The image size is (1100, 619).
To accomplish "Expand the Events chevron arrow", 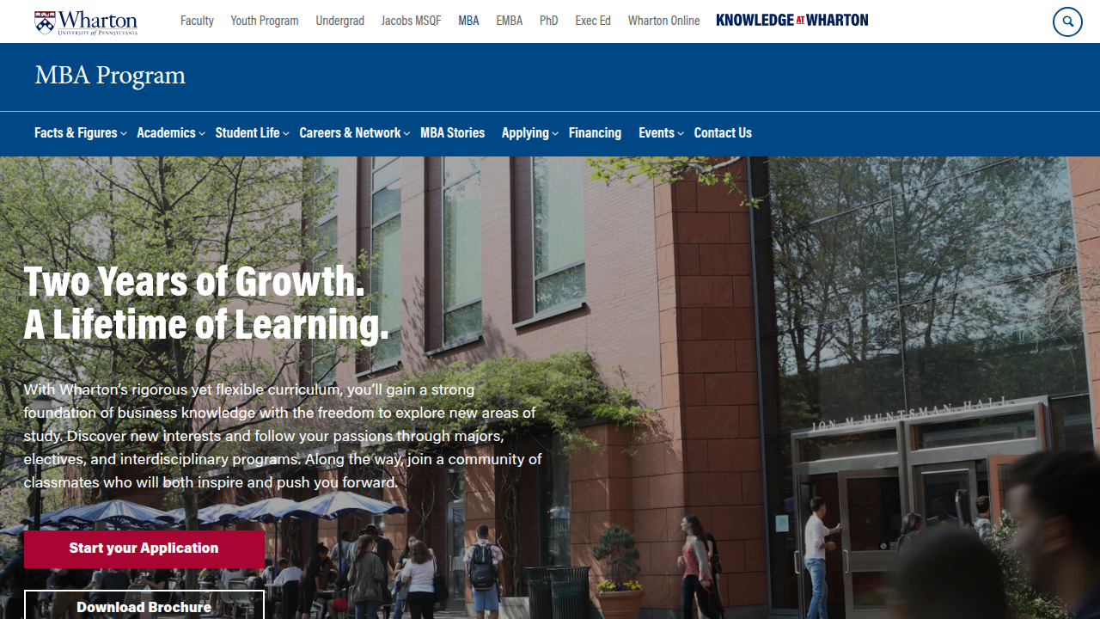I will click(x=681, y=134).
